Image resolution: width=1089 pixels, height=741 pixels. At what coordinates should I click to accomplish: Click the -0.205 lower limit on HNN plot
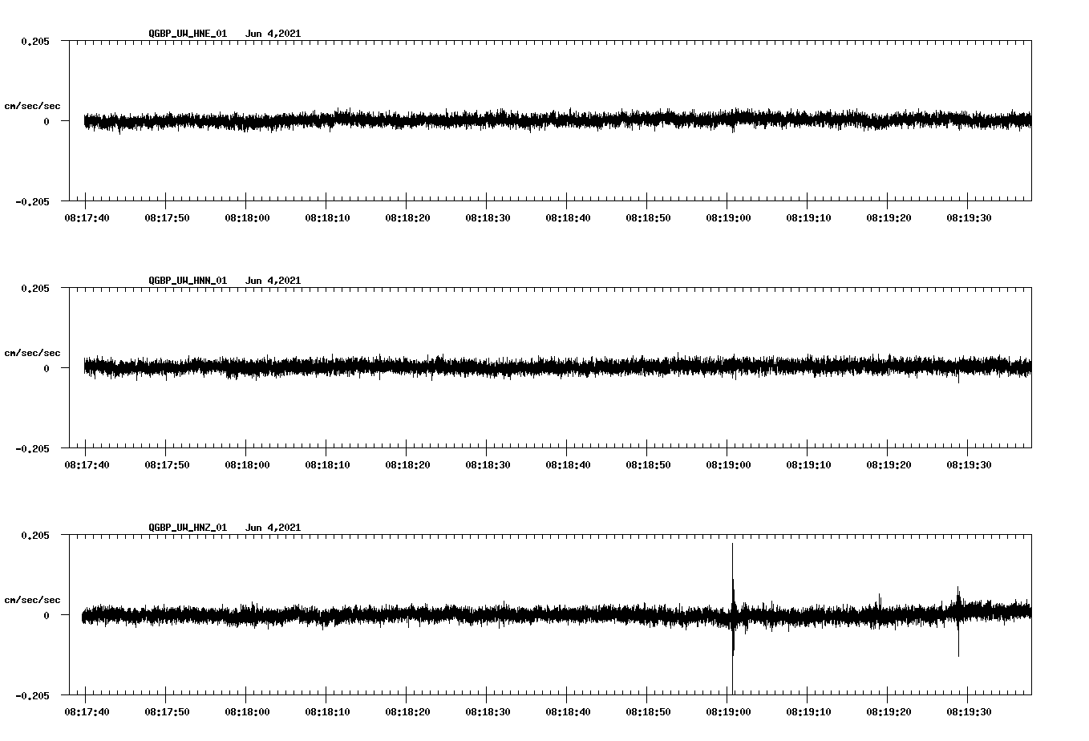pyautogui.click(x=32, y=449)
